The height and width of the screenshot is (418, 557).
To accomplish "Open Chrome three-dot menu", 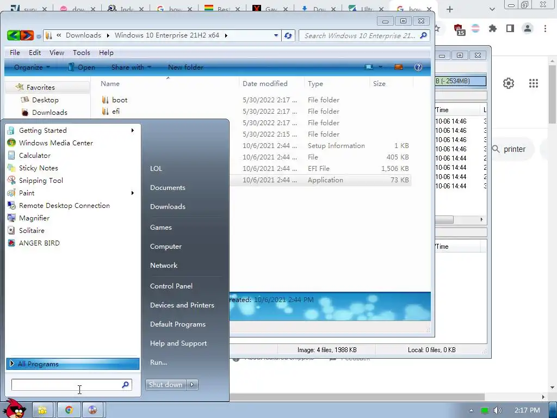I will (545, 28).
